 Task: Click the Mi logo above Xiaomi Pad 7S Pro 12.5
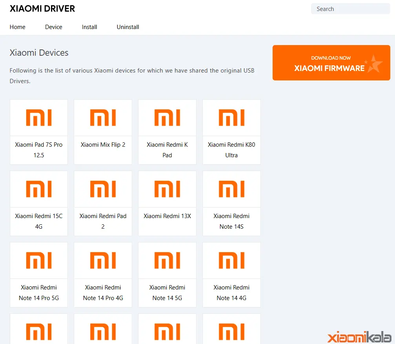(x=39, y=118)
